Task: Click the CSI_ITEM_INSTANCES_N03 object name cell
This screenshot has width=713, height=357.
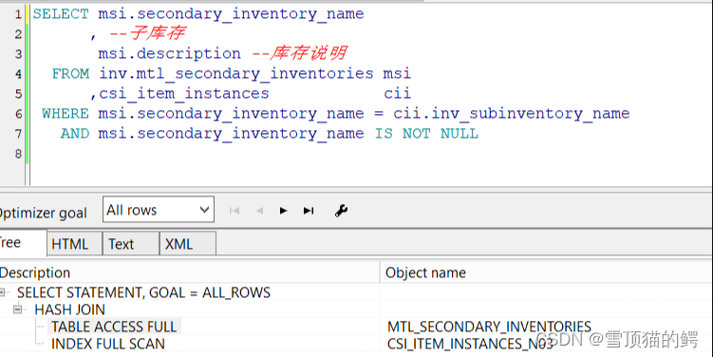Action: click(470, 344)
